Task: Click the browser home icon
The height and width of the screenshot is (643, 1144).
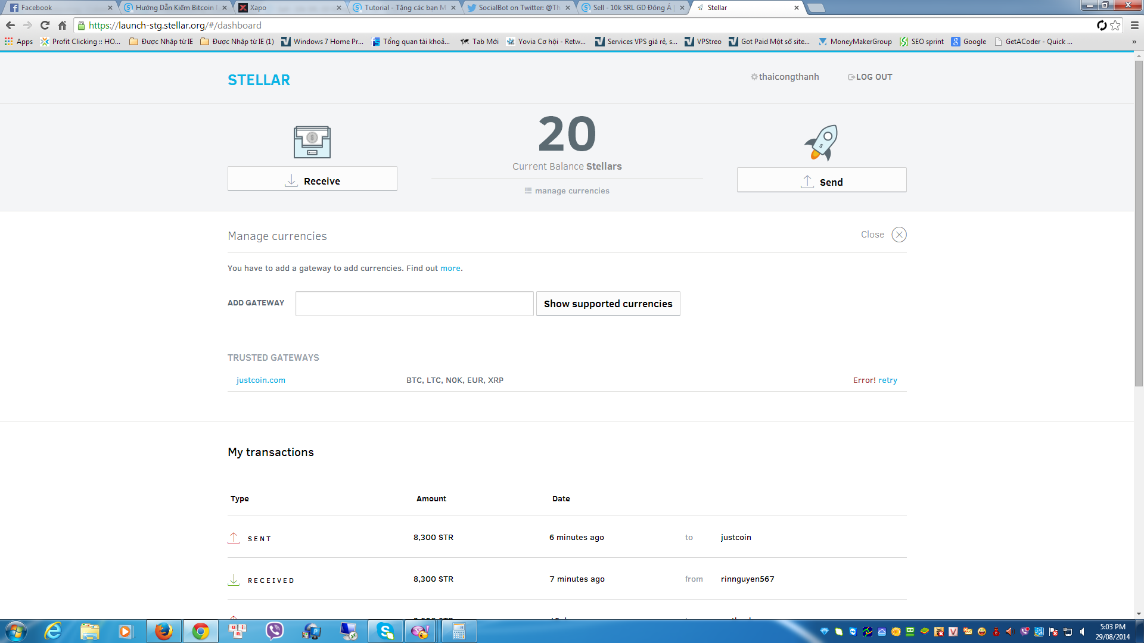Action: click(62, 25)
